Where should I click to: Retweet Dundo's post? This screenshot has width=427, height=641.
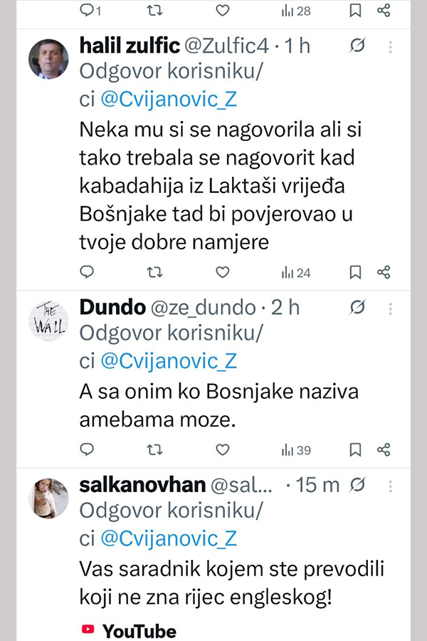click(154, 449)
